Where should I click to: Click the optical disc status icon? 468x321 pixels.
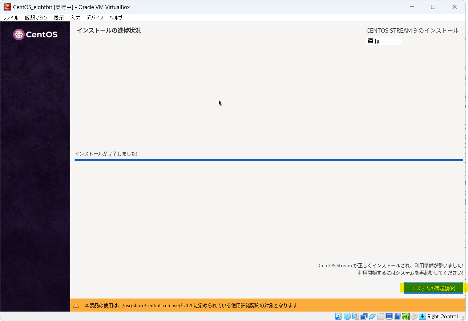tap(347, 316)
